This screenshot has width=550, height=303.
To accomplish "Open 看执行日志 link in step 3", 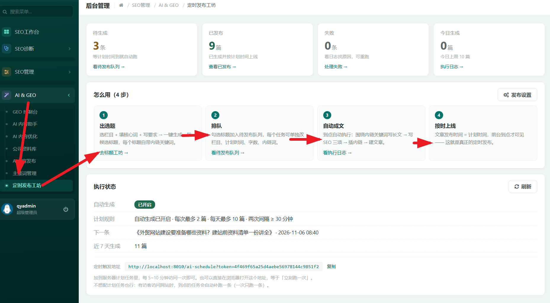I will tap(337, 153).
